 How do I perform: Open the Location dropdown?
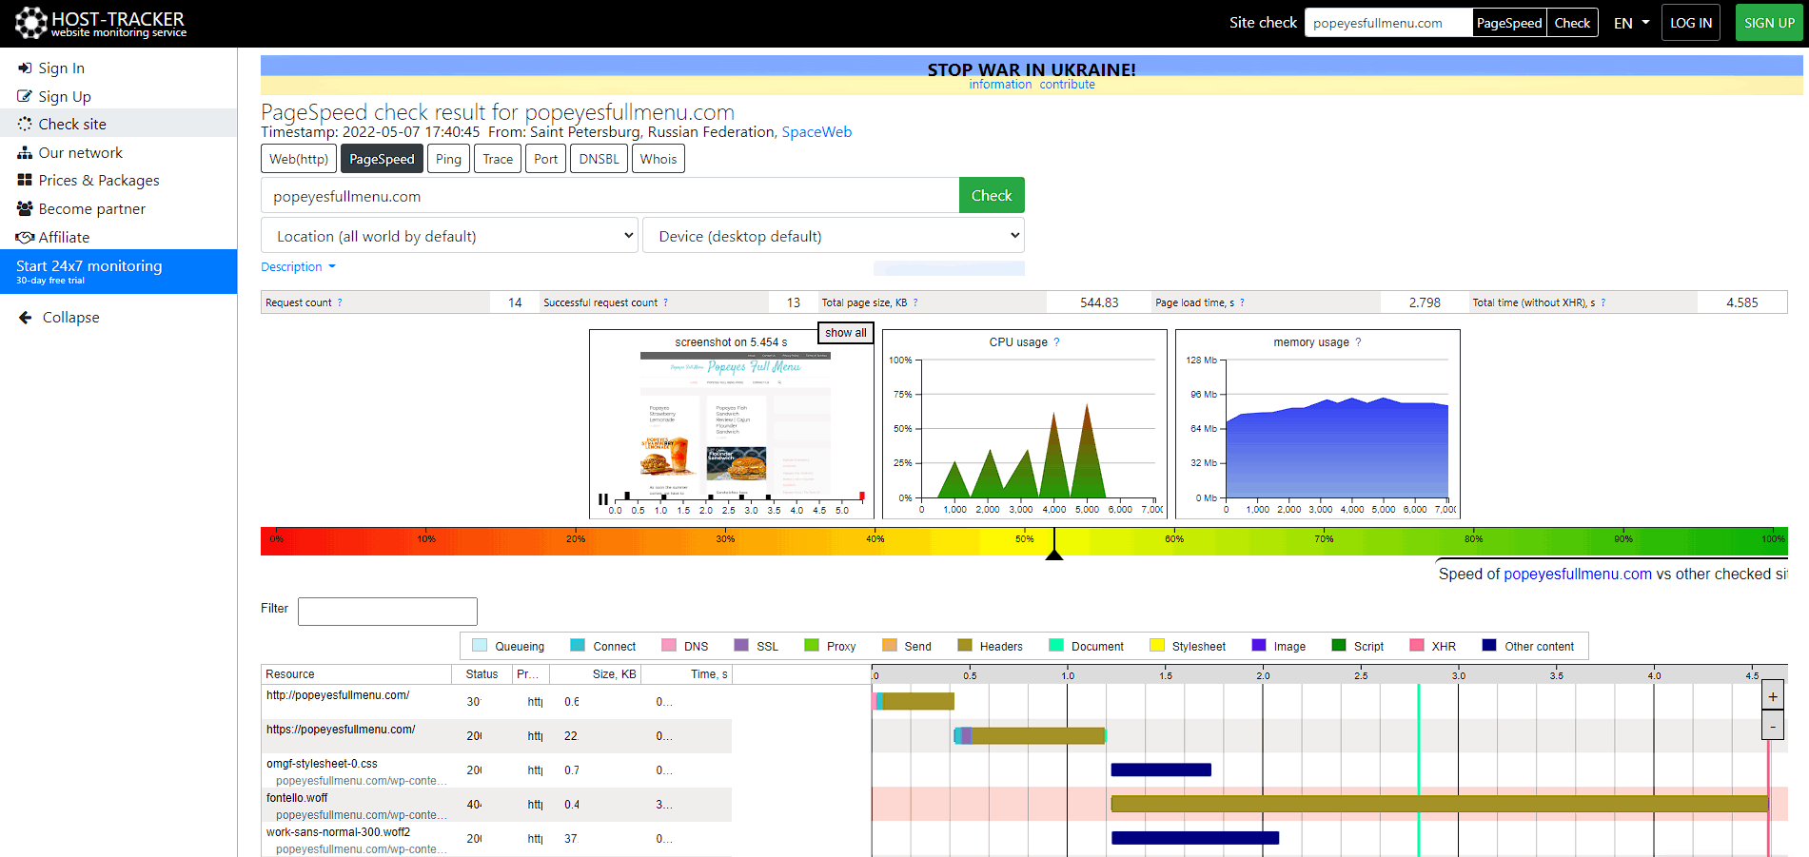click(449, 236)
